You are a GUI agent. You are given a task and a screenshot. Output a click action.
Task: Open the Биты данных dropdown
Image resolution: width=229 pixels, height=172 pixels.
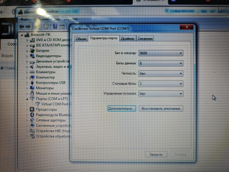(x=161, y=63)
